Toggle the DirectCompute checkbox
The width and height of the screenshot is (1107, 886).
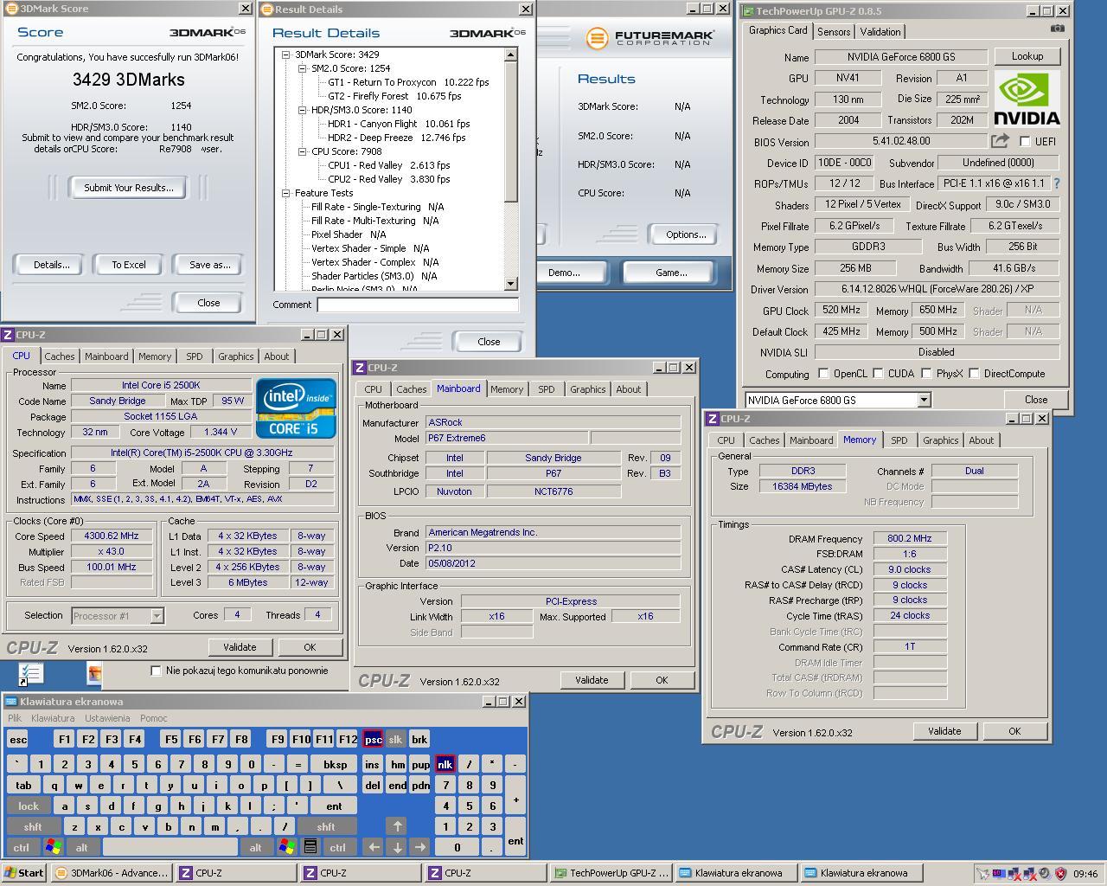(x=974, y=374)
